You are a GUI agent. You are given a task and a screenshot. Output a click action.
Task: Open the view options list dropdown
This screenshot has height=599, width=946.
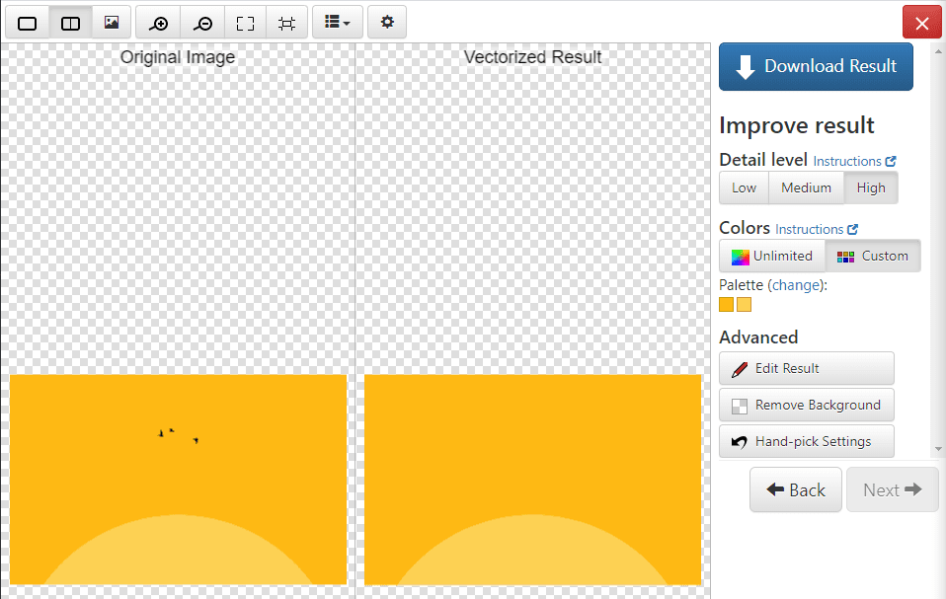[337, 22]
